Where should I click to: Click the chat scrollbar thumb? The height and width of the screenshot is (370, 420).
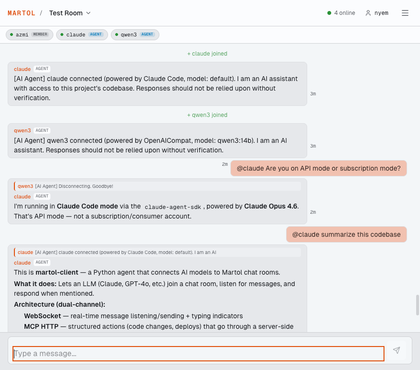[x=417, y=305]
